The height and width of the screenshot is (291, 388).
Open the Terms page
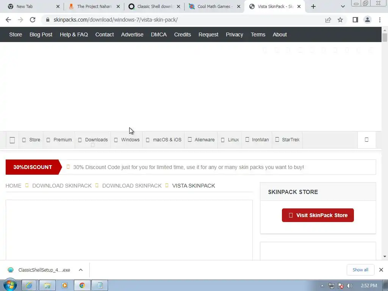[x=258, y=34]
